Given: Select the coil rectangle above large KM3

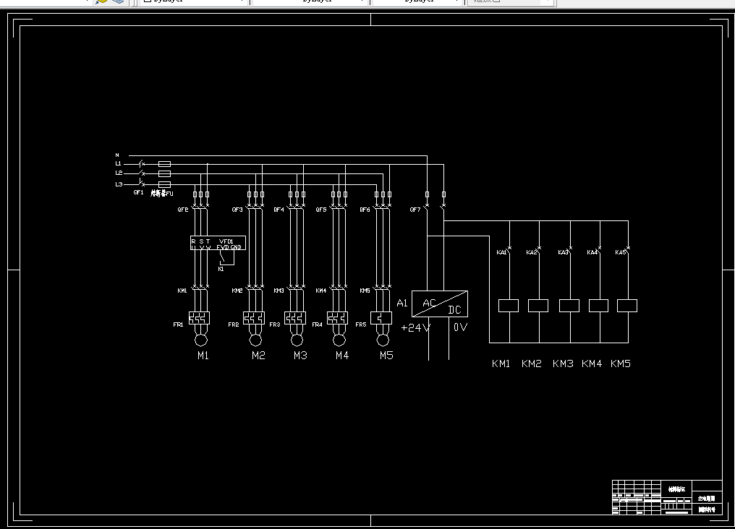Looking at the screenshot, I should (x=569, y=306).
